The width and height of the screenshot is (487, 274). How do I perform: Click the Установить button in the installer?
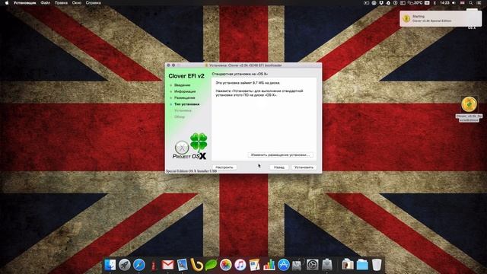[304, 167]
